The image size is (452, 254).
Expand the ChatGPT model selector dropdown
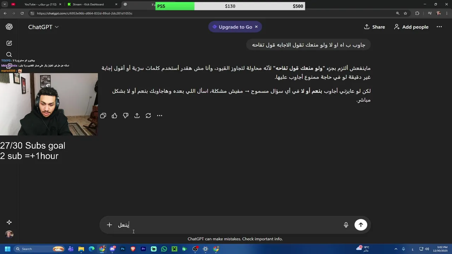point(43,27)
